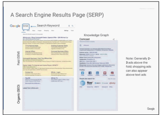Click the Latest from xfinity.com heading
This screenshot has width=161, height=115.
click(31, 88)
